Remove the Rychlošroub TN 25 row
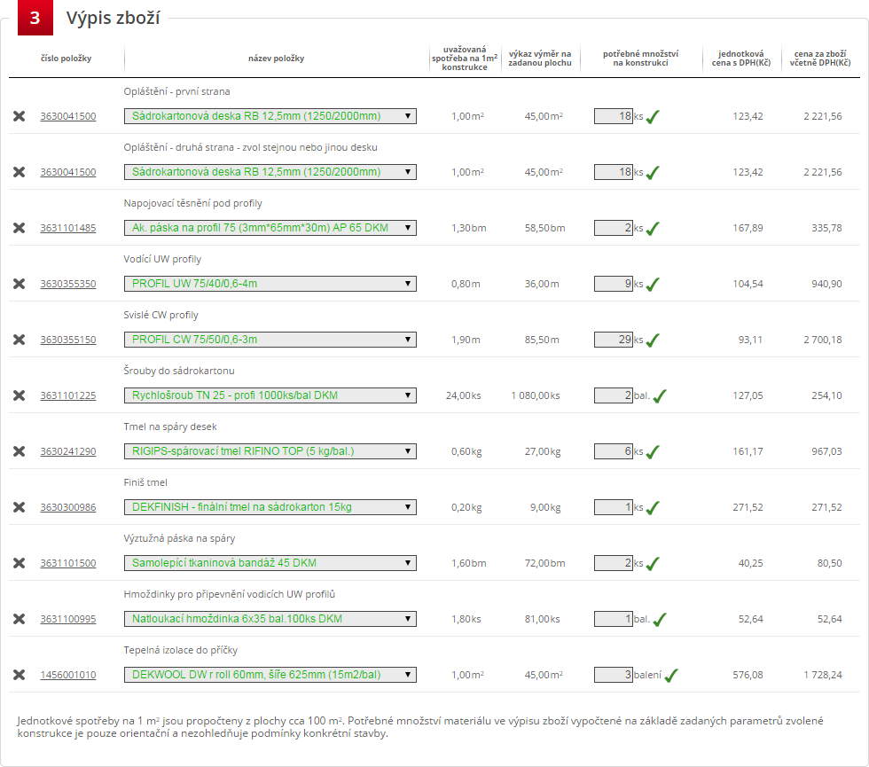 (x=20, y=395)
